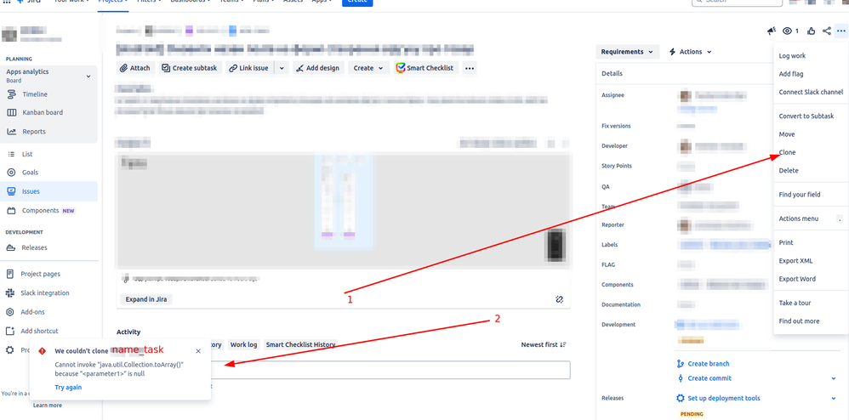Open the Requirements status dropdown
This screenshot has height=420, width=849.
628,52
